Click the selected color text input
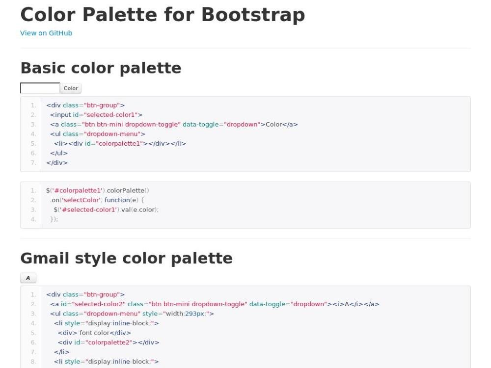Viewport: 491px width, 368px height. click(40, 88)
